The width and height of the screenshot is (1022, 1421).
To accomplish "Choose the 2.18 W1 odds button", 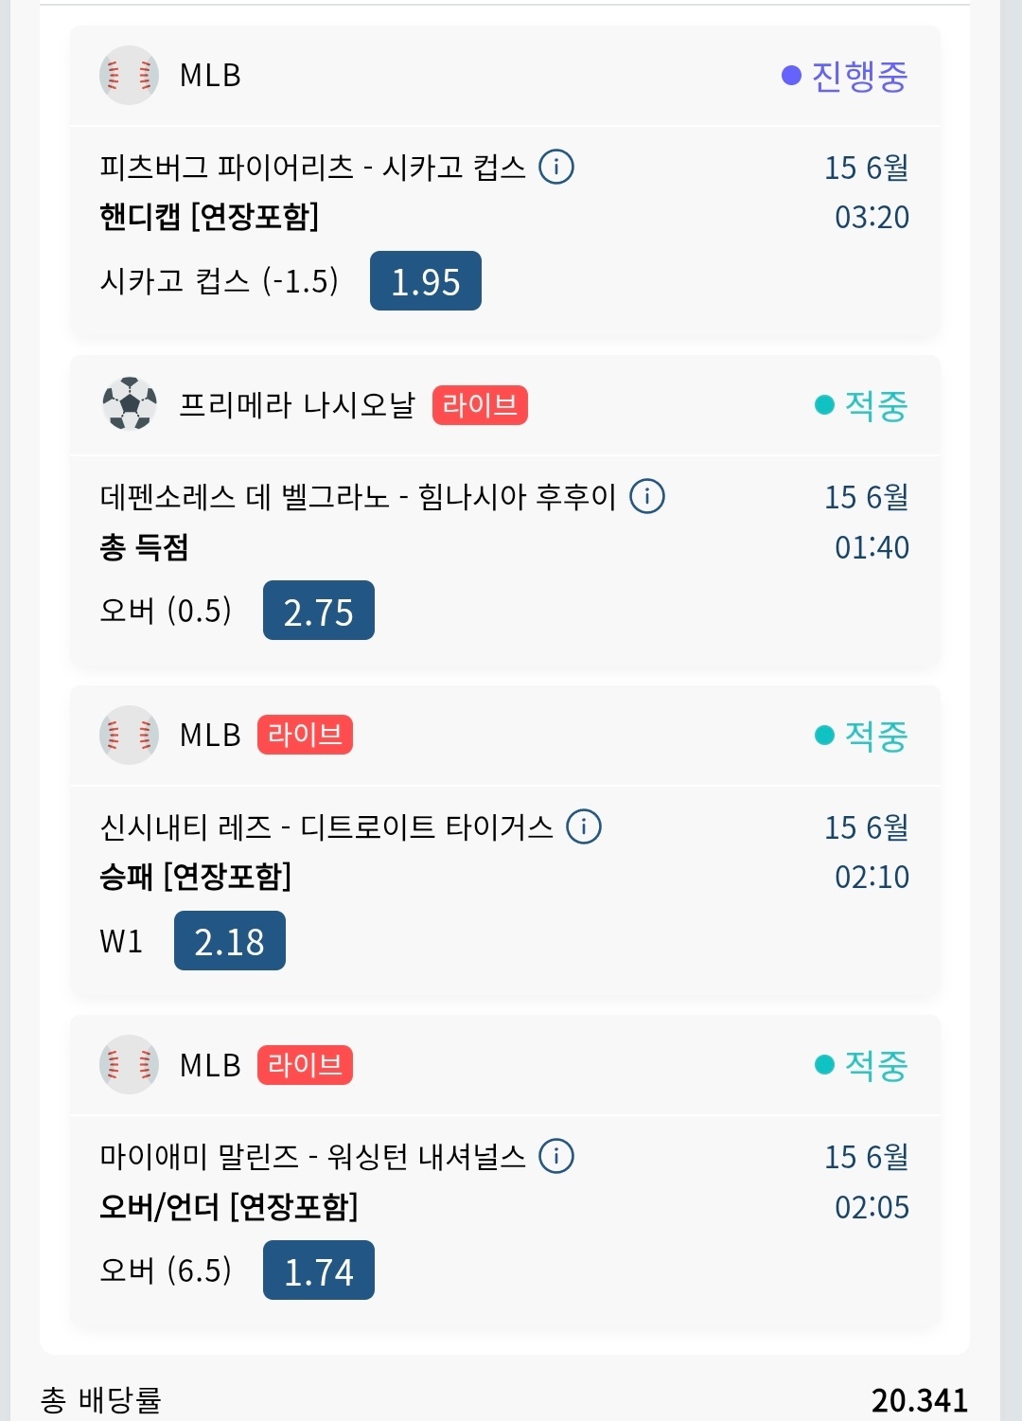I will (x=230, y=940).
